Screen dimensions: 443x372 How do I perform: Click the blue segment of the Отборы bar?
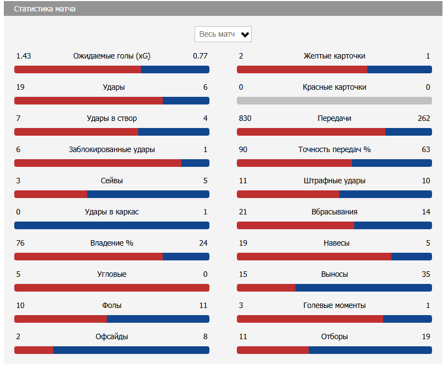pyautogui.click(x=370, y=350)
